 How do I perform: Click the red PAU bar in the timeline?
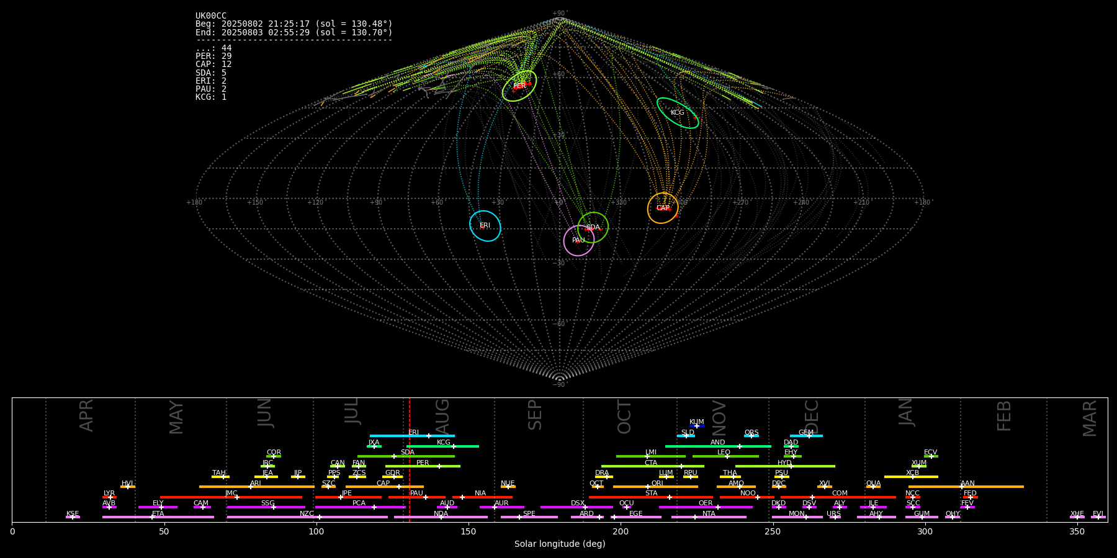417,497
